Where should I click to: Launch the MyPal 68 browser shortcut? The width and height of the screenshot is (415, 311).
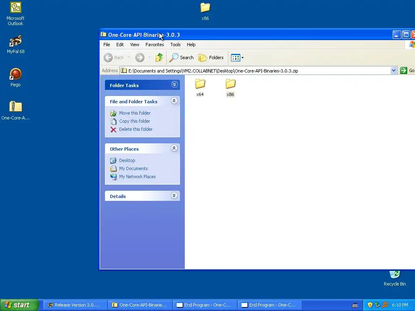pos(16,45)
